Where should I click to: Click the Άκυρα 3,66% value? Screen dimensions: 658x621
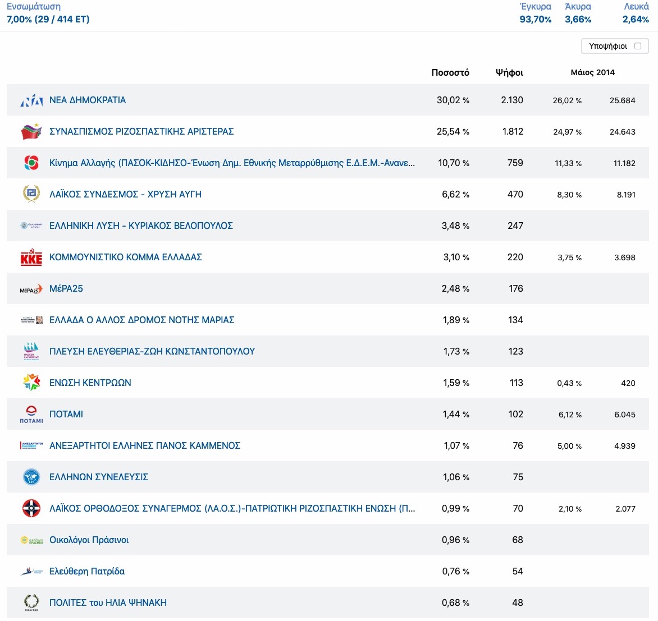tap(578, 19)
